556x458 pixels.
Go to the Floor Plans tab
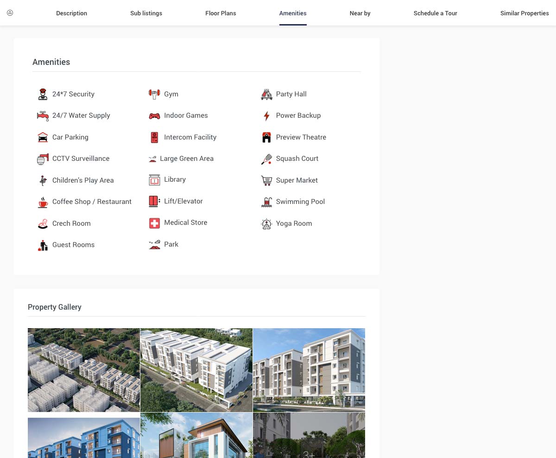point(221,13)
